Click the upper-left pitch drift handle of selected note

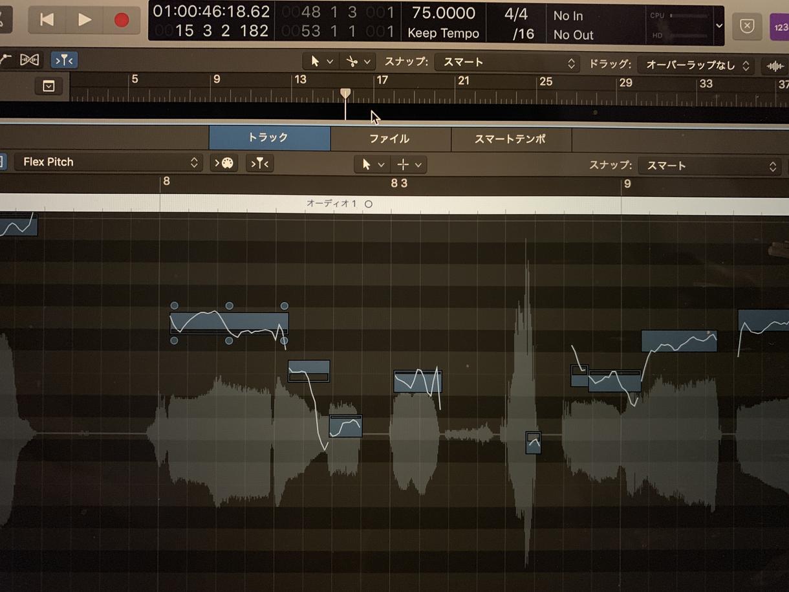point(174,305)
